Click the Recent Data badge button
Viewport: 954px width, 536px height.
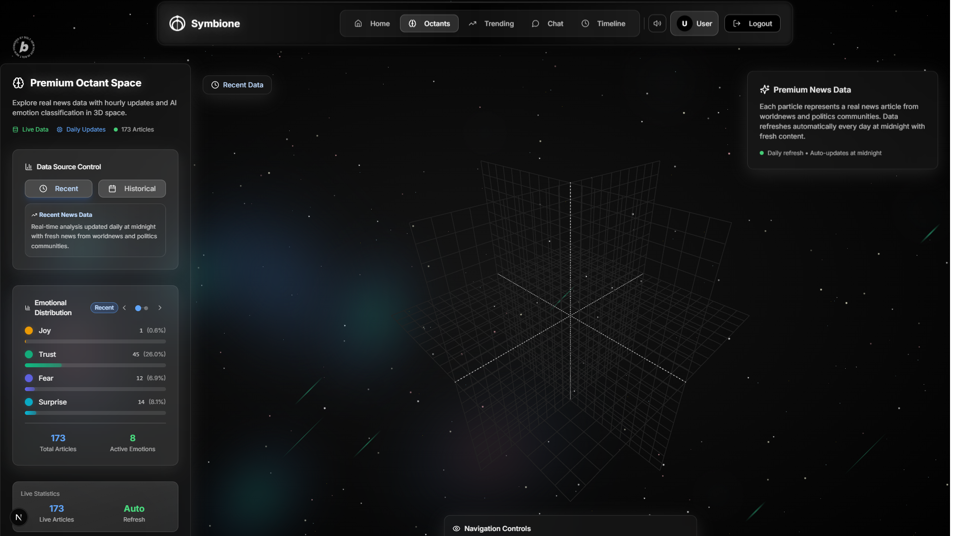(237, 85)
